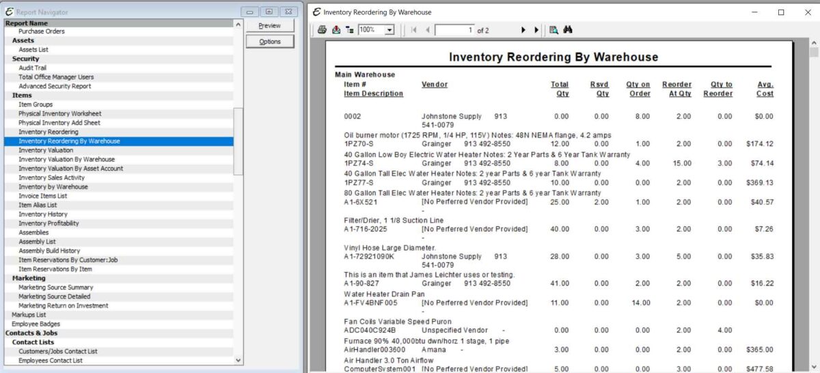Click the Contacts & Jobs category heading

(x=31, y=333)
